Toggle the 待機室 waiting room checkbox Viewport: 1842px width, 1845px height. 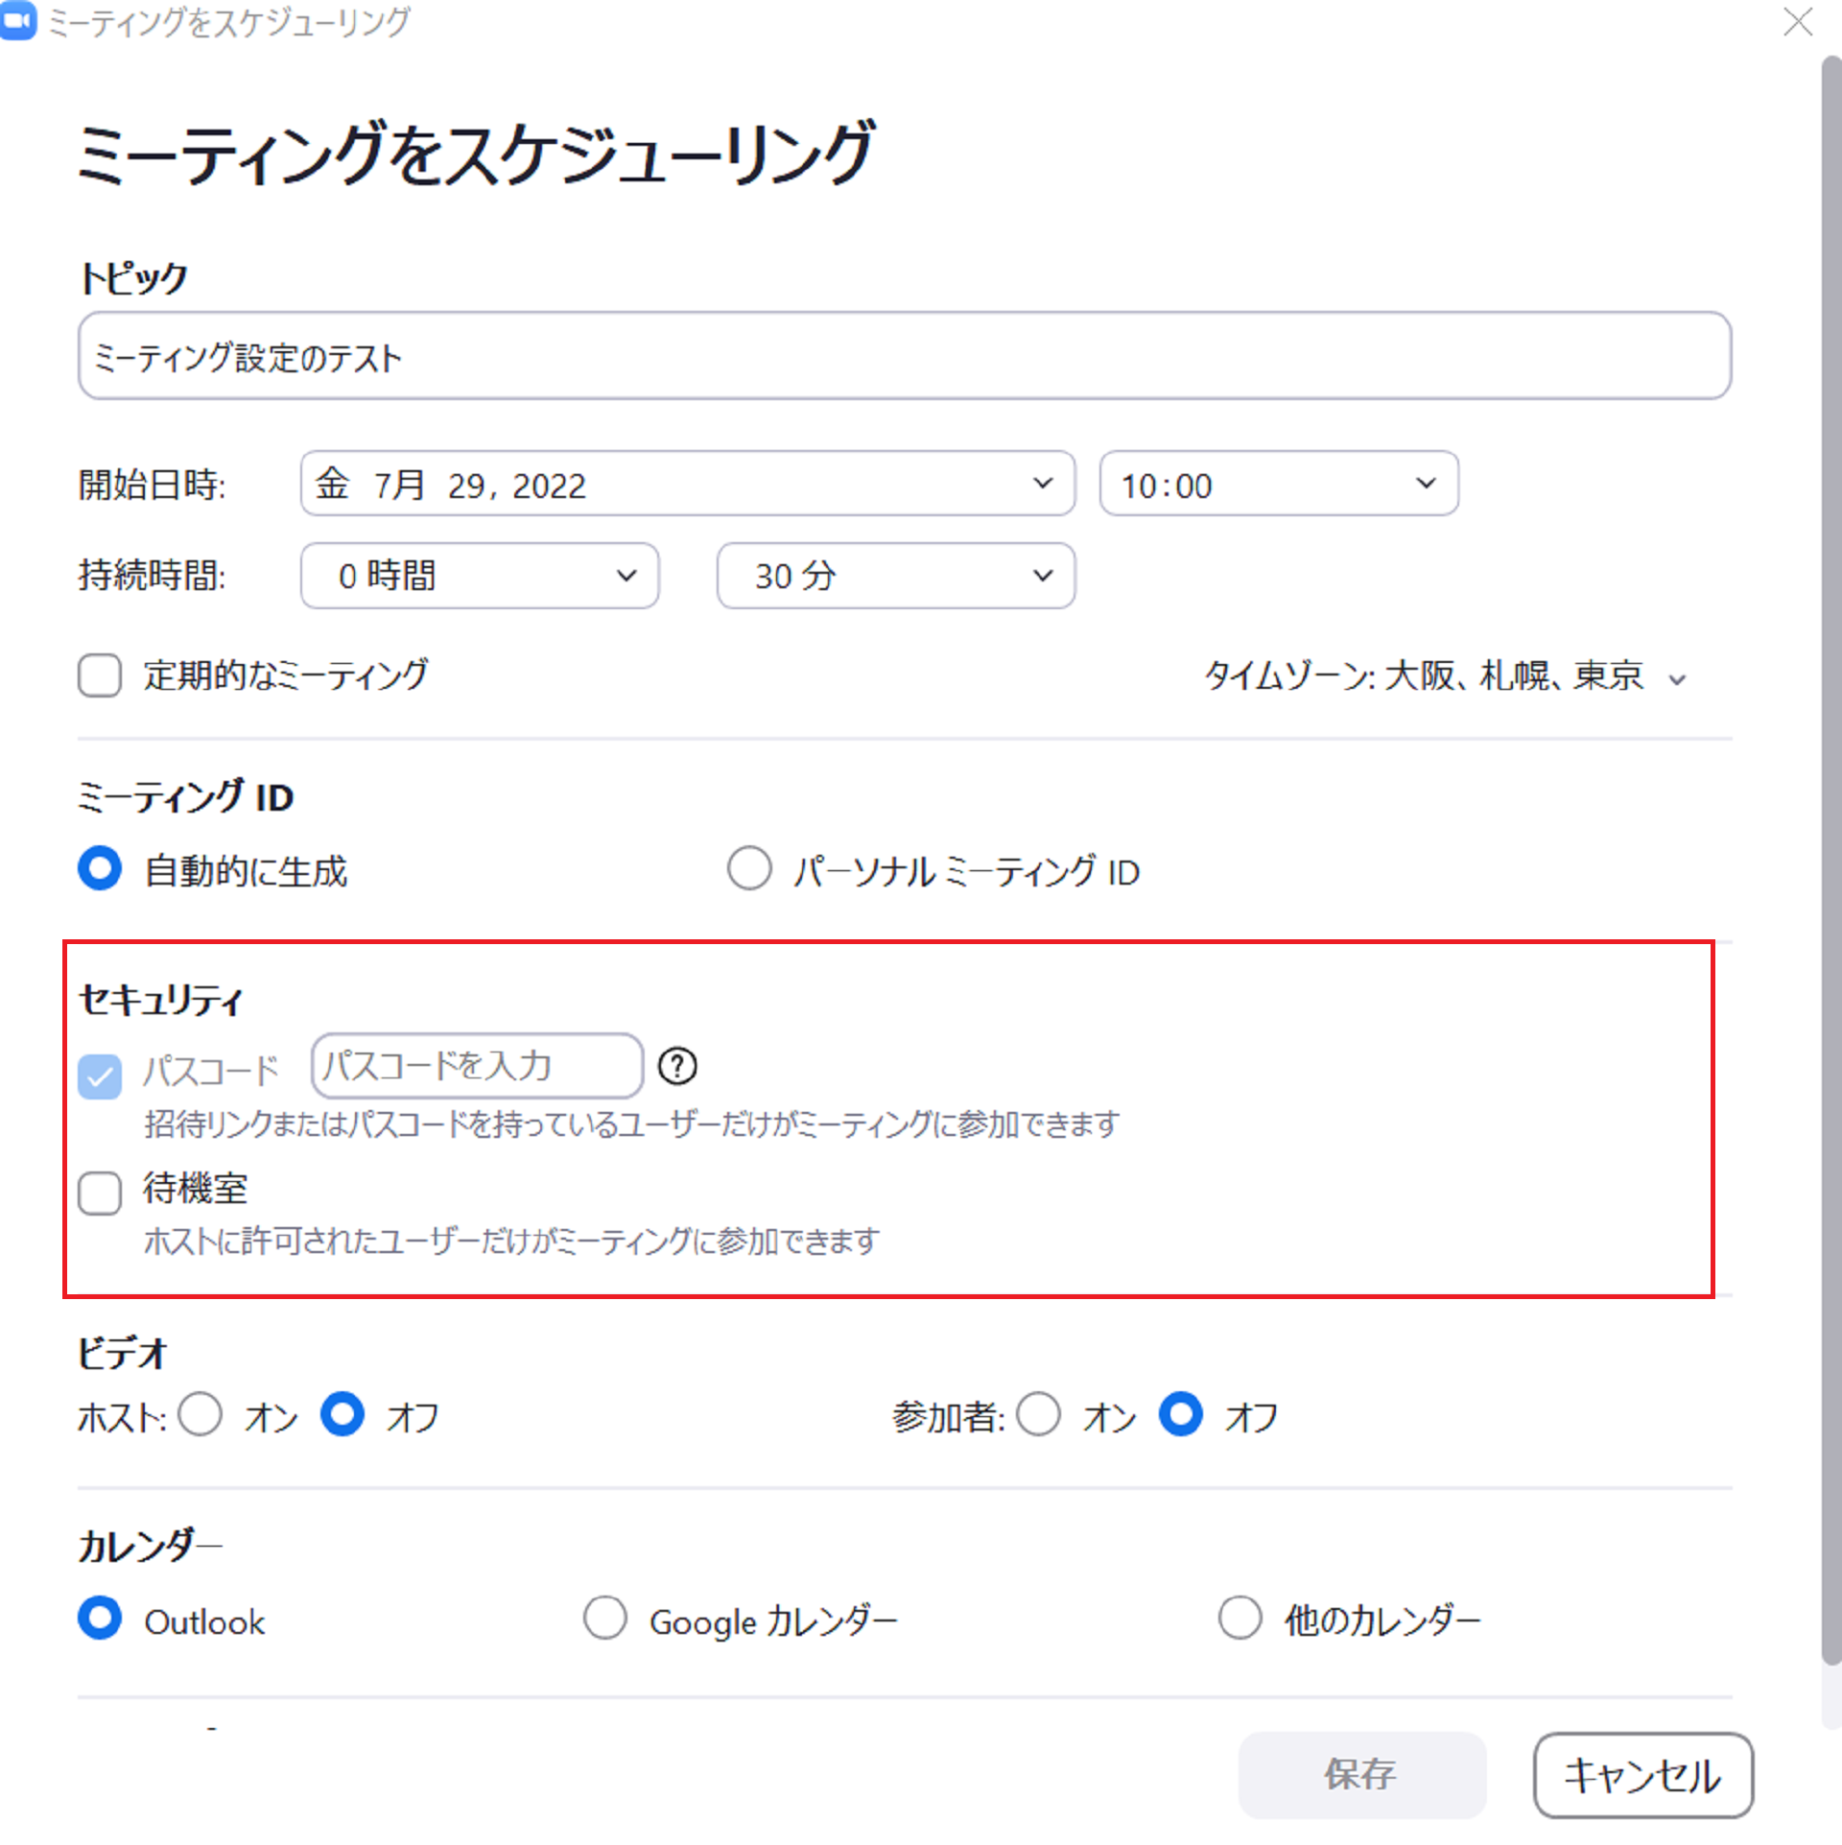tap(100, 1193)
